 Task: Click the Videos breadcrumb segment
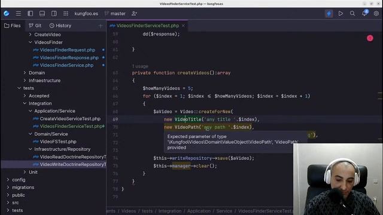pos(129,211)
